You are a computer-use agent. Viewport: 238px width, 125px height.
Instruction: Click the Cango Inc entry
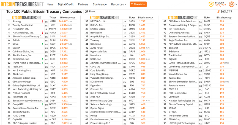point(95,44)
